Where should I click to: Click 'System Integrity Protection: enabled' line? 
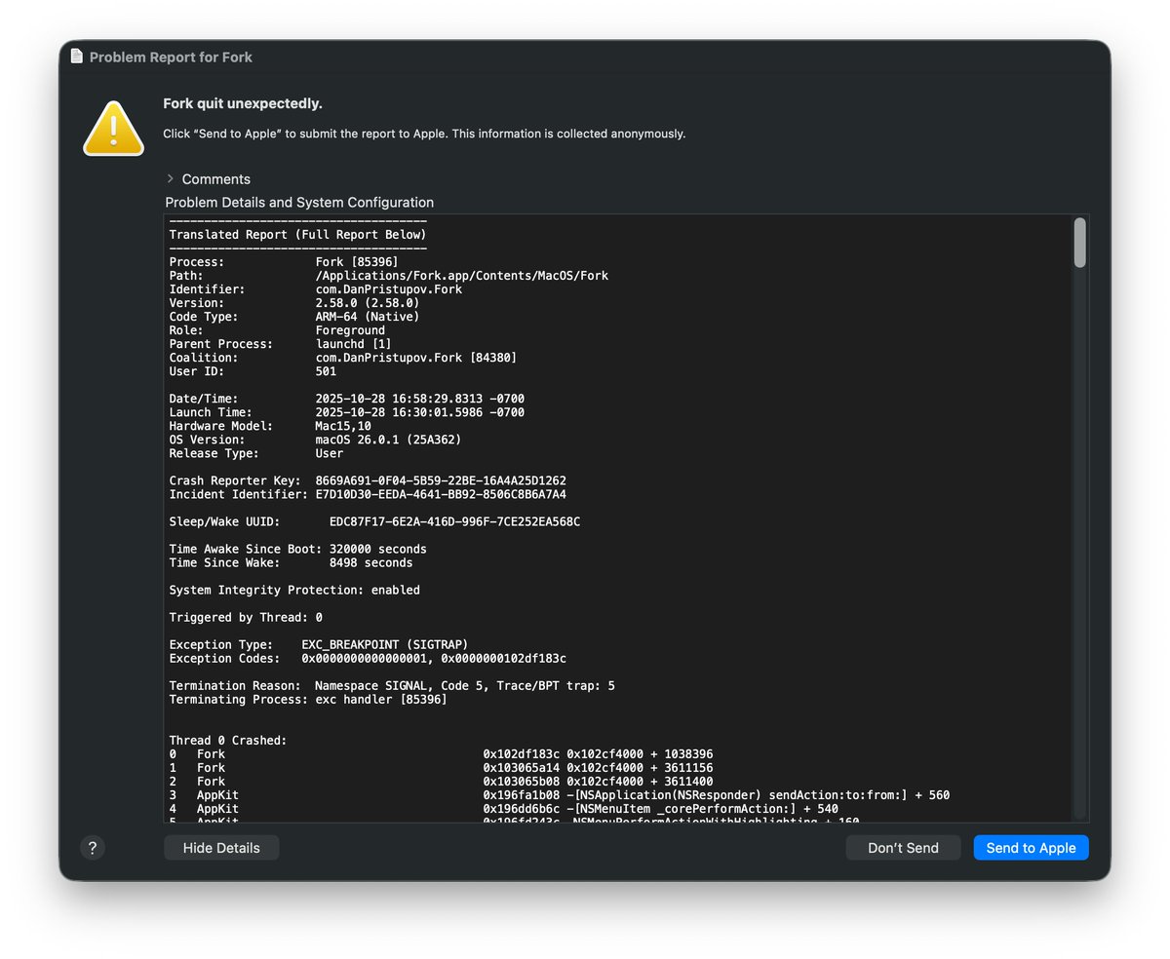(x=294, y=590)
